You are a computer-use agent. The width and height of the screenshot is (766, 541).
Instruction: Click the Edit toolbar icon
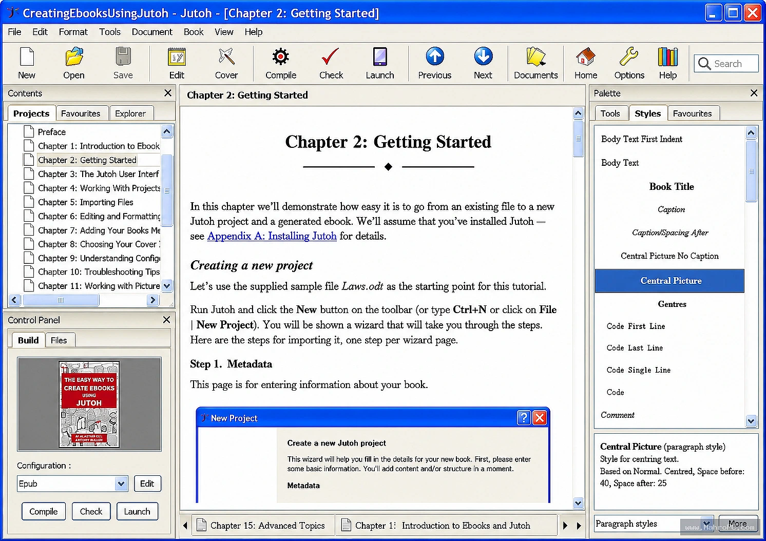pos(177,57)
